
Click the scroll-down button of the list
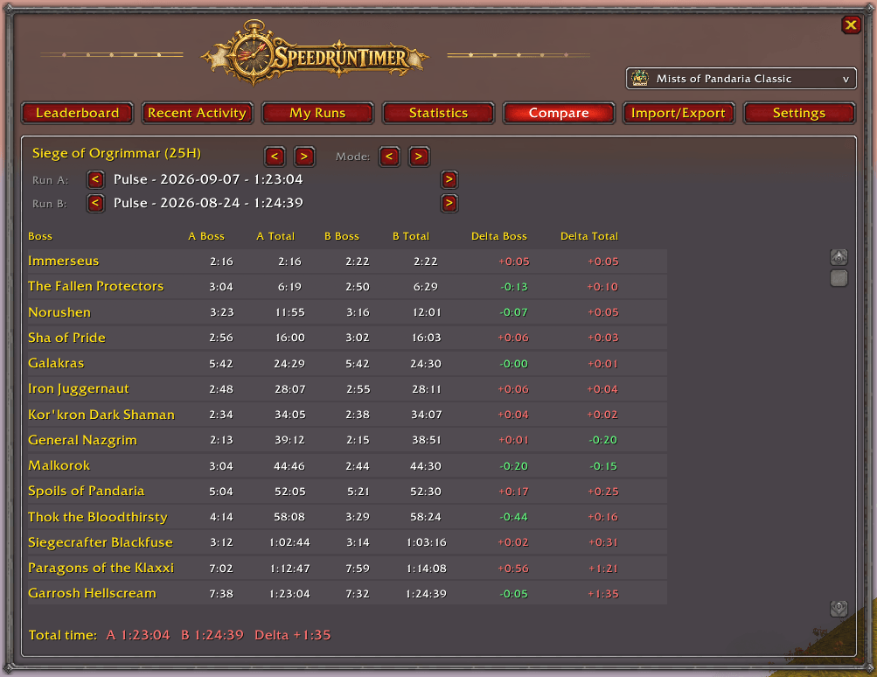tap(839, 609)
